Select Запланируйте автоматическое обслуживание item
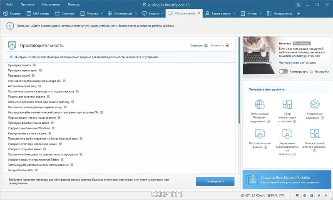 click(x=38, y=165)
